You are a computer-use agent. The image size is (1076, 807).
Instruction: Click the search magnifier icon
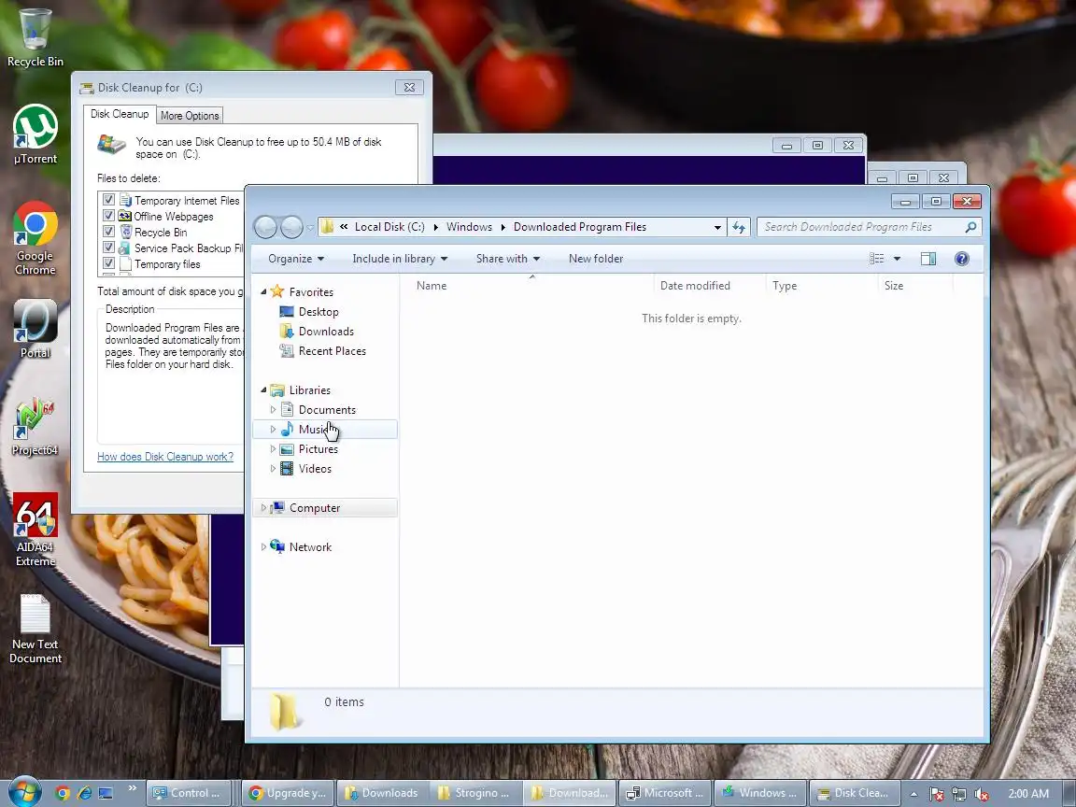pyautogui.click(x=970, y=227)
